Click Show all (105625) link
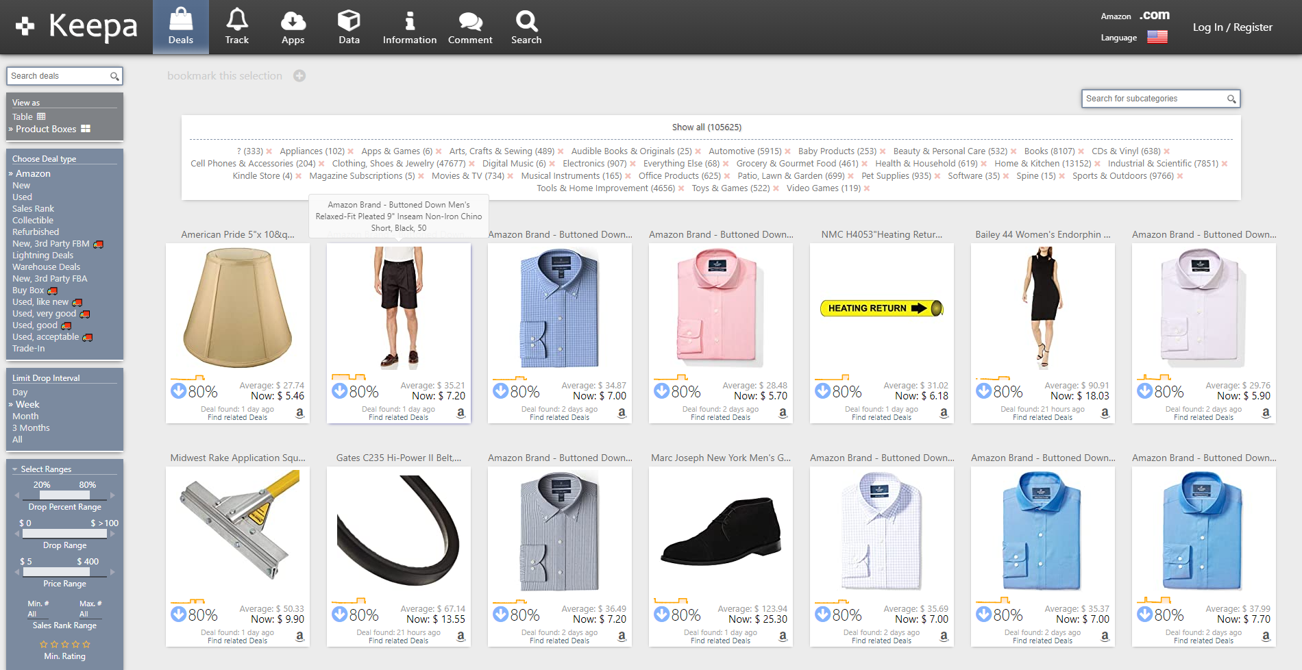This screenshot has width=1302, height=670. (x=707, y=127)
